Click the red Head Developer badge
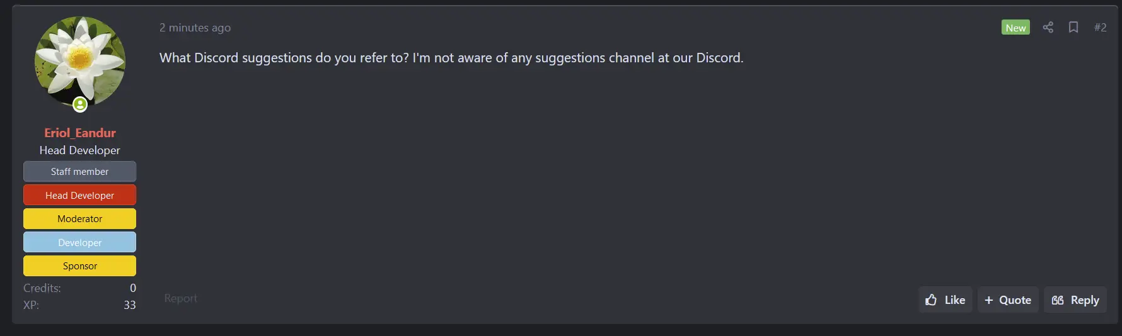Image resolution: width=1122 pixels, height=336 pixels. click(x=80, y=195)
